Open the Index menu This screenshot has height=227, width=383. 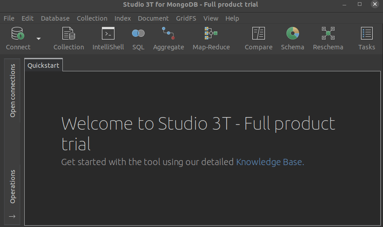point(123,18)
